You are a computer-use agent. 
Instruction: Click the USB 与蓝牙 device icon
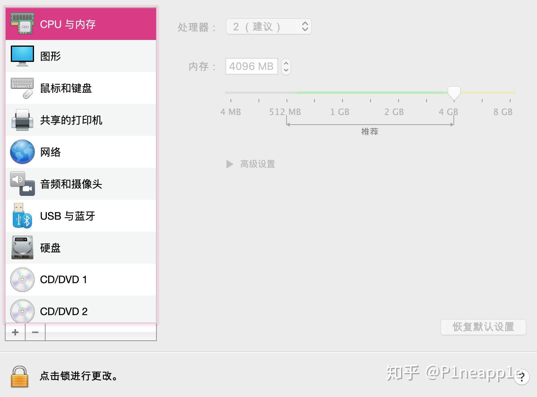22,216
